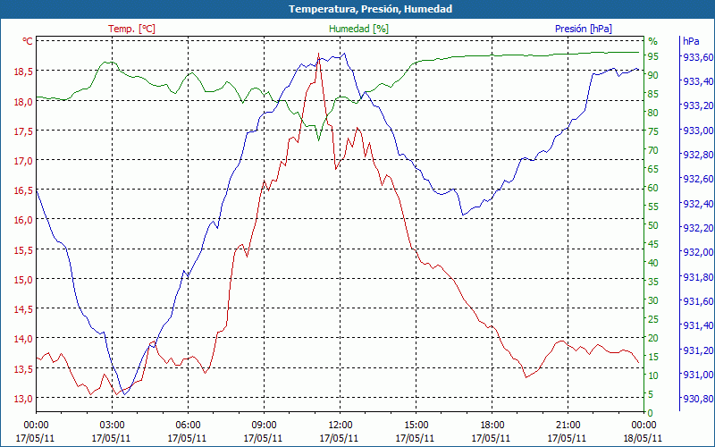
Task: Click the 930,80 pressure axis value
Action: point(697,399)
